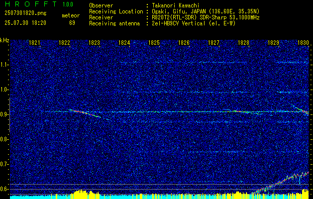Click the 1830 time marker

[x=303, y=43]
